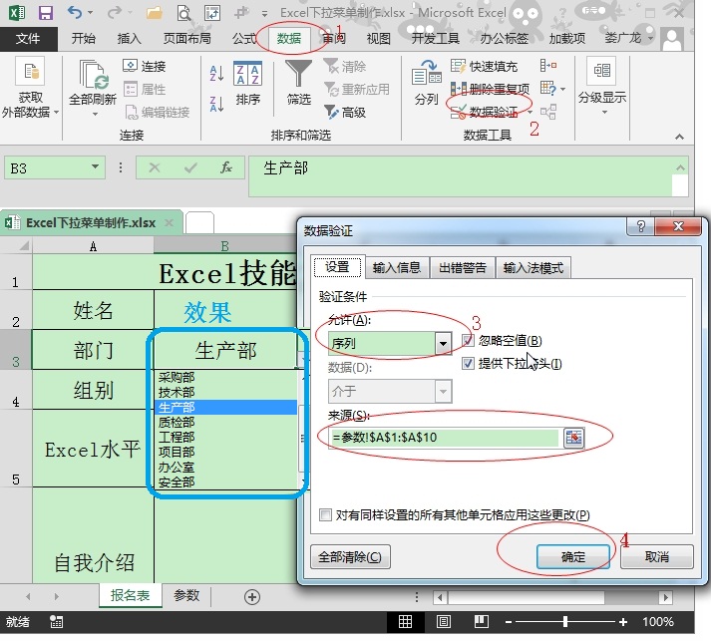
Task: Click the formula bar showing 生产部
Action: click(461, 175)
